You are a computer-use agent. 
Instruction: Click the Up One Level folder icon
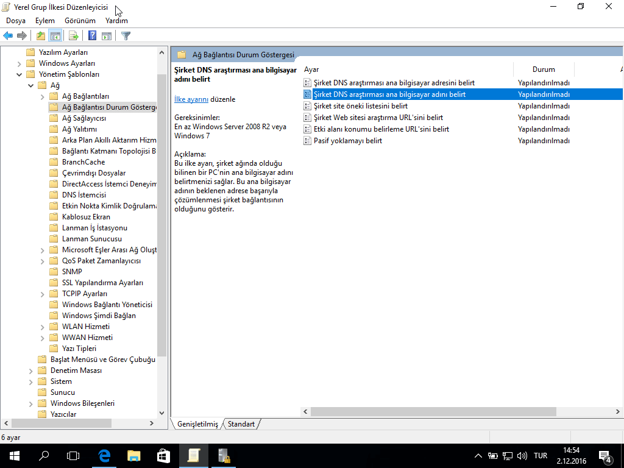pos(40,36)
